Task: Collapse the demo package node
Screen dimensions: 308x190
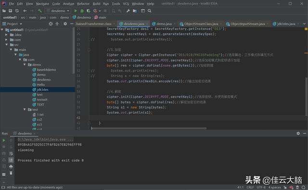Action: 25,64
